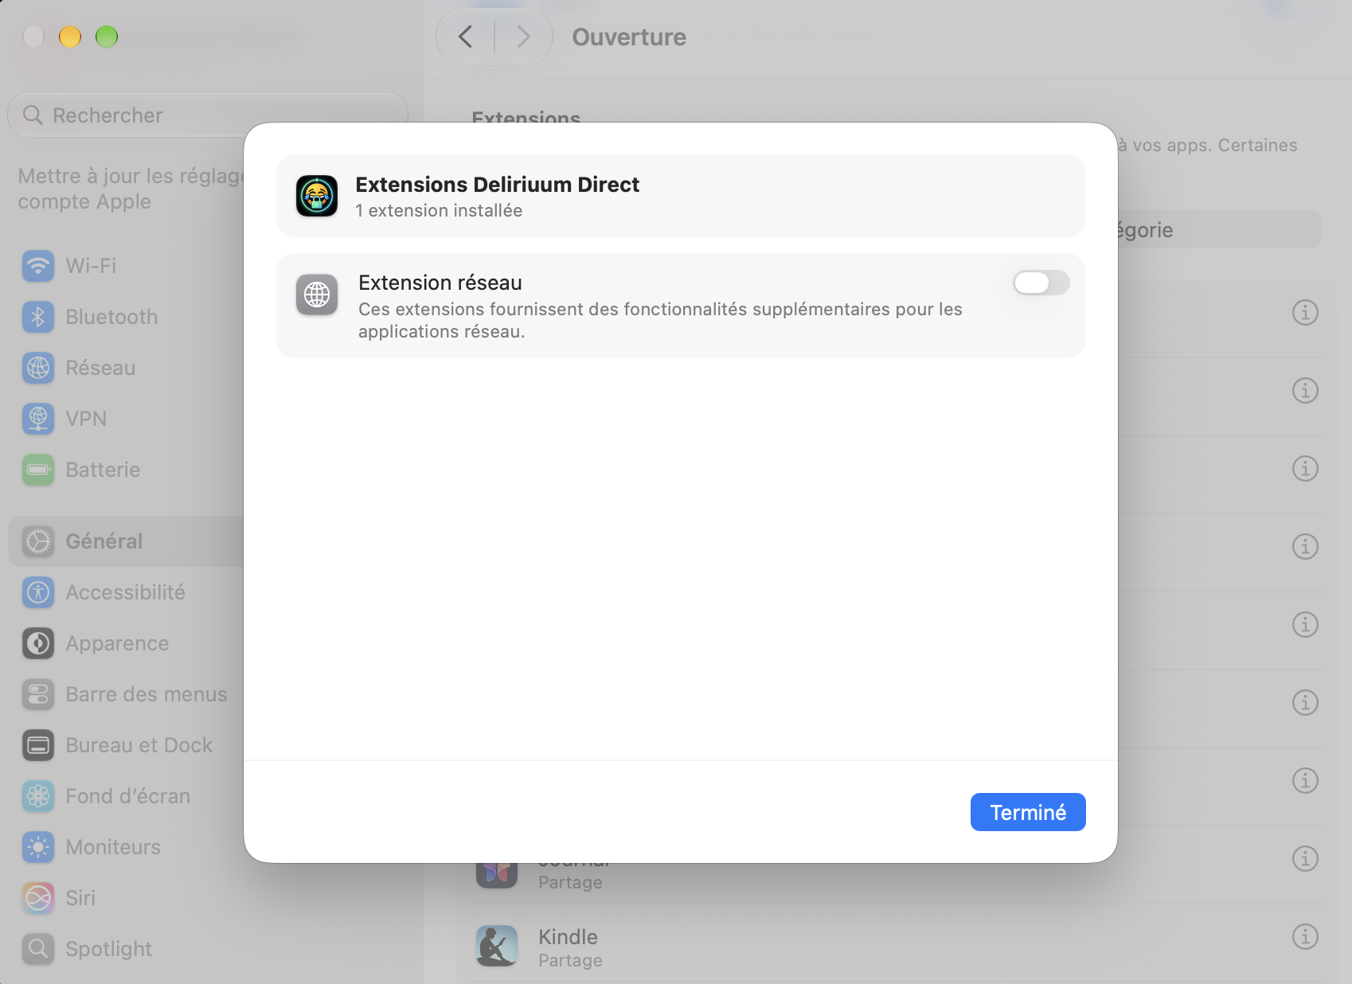Select the Spotlight sidebar icon
The width and height of the screenshot is (1352, 984).
pos(38,949)
